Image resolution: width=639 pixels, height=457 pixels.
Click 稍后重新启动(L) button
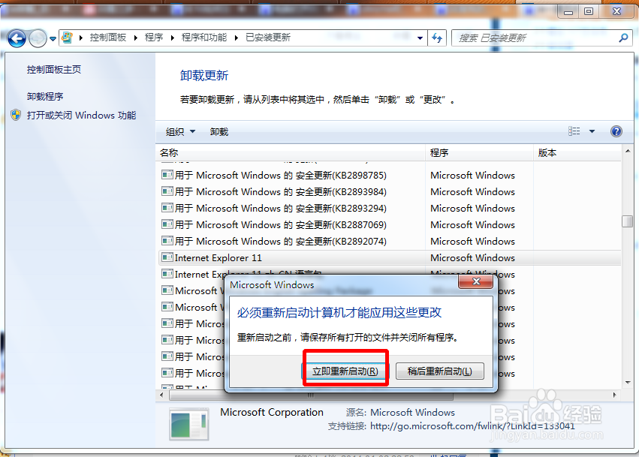pos(440,371)
